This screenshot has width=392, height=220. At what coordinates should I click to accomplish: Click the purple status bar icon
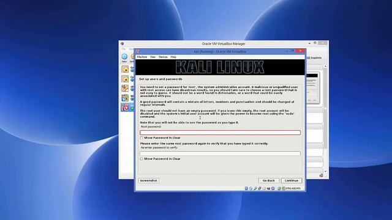click(273, 188)
